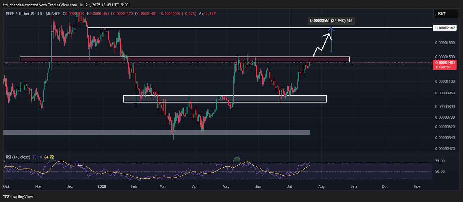Click 0.00000540 on the price axis

coord(445,138)
